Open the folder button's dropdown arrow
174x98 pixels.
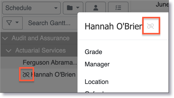pyautogui.click(x=78, y=8)
